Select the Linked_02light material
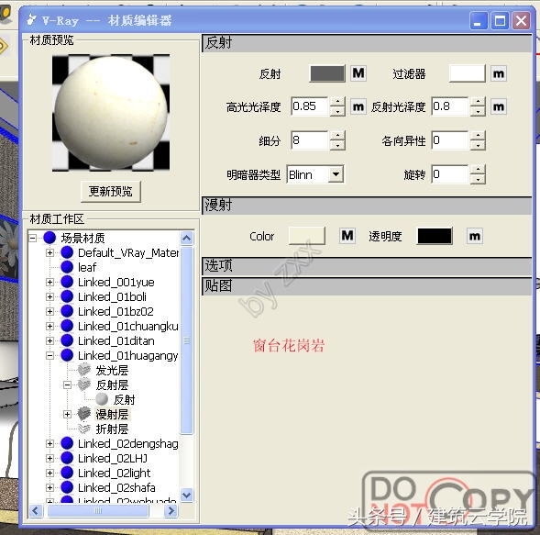The image size is (540, 535). pyautogui.click(x=114, y=473)
